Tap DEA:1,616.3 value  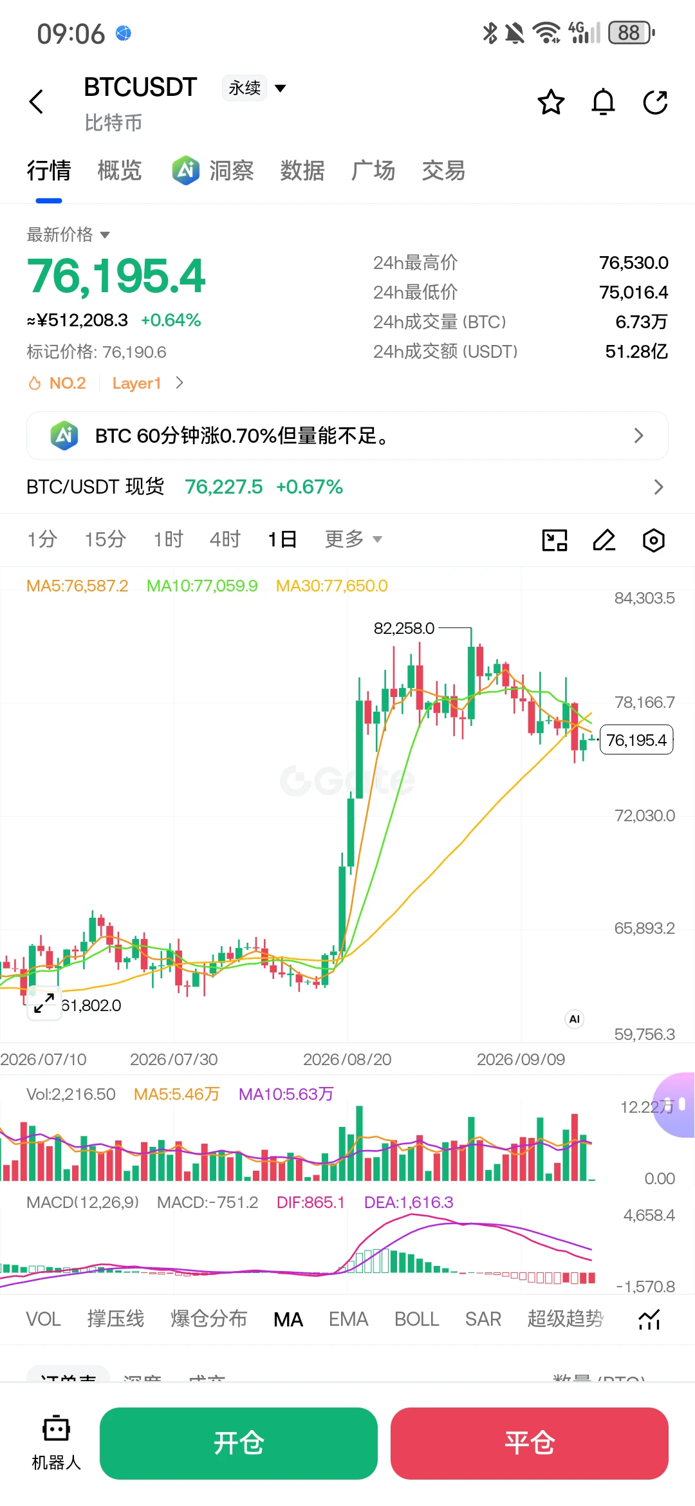[409, 1202]
